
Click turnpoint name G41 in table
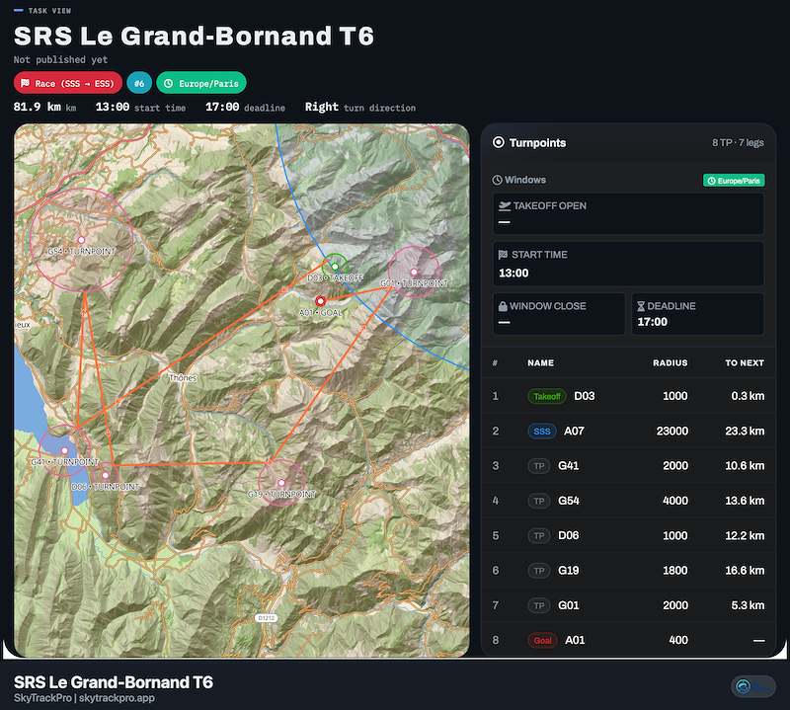tap(569, 466)
